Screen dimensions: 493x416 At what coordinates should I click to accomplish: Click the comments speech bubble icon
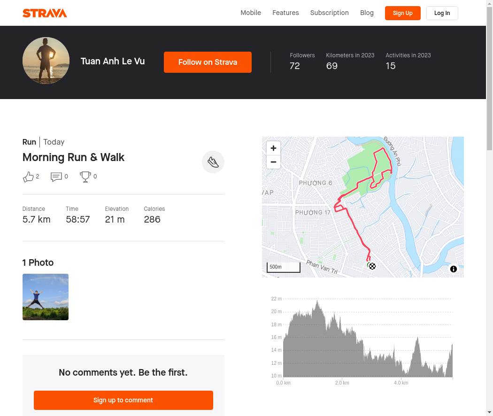[56, 177]
